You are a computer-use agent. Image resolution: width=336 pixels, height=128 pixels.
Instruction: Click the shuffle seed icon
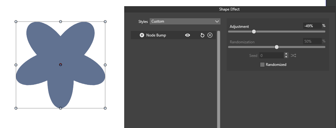point(293,56)
